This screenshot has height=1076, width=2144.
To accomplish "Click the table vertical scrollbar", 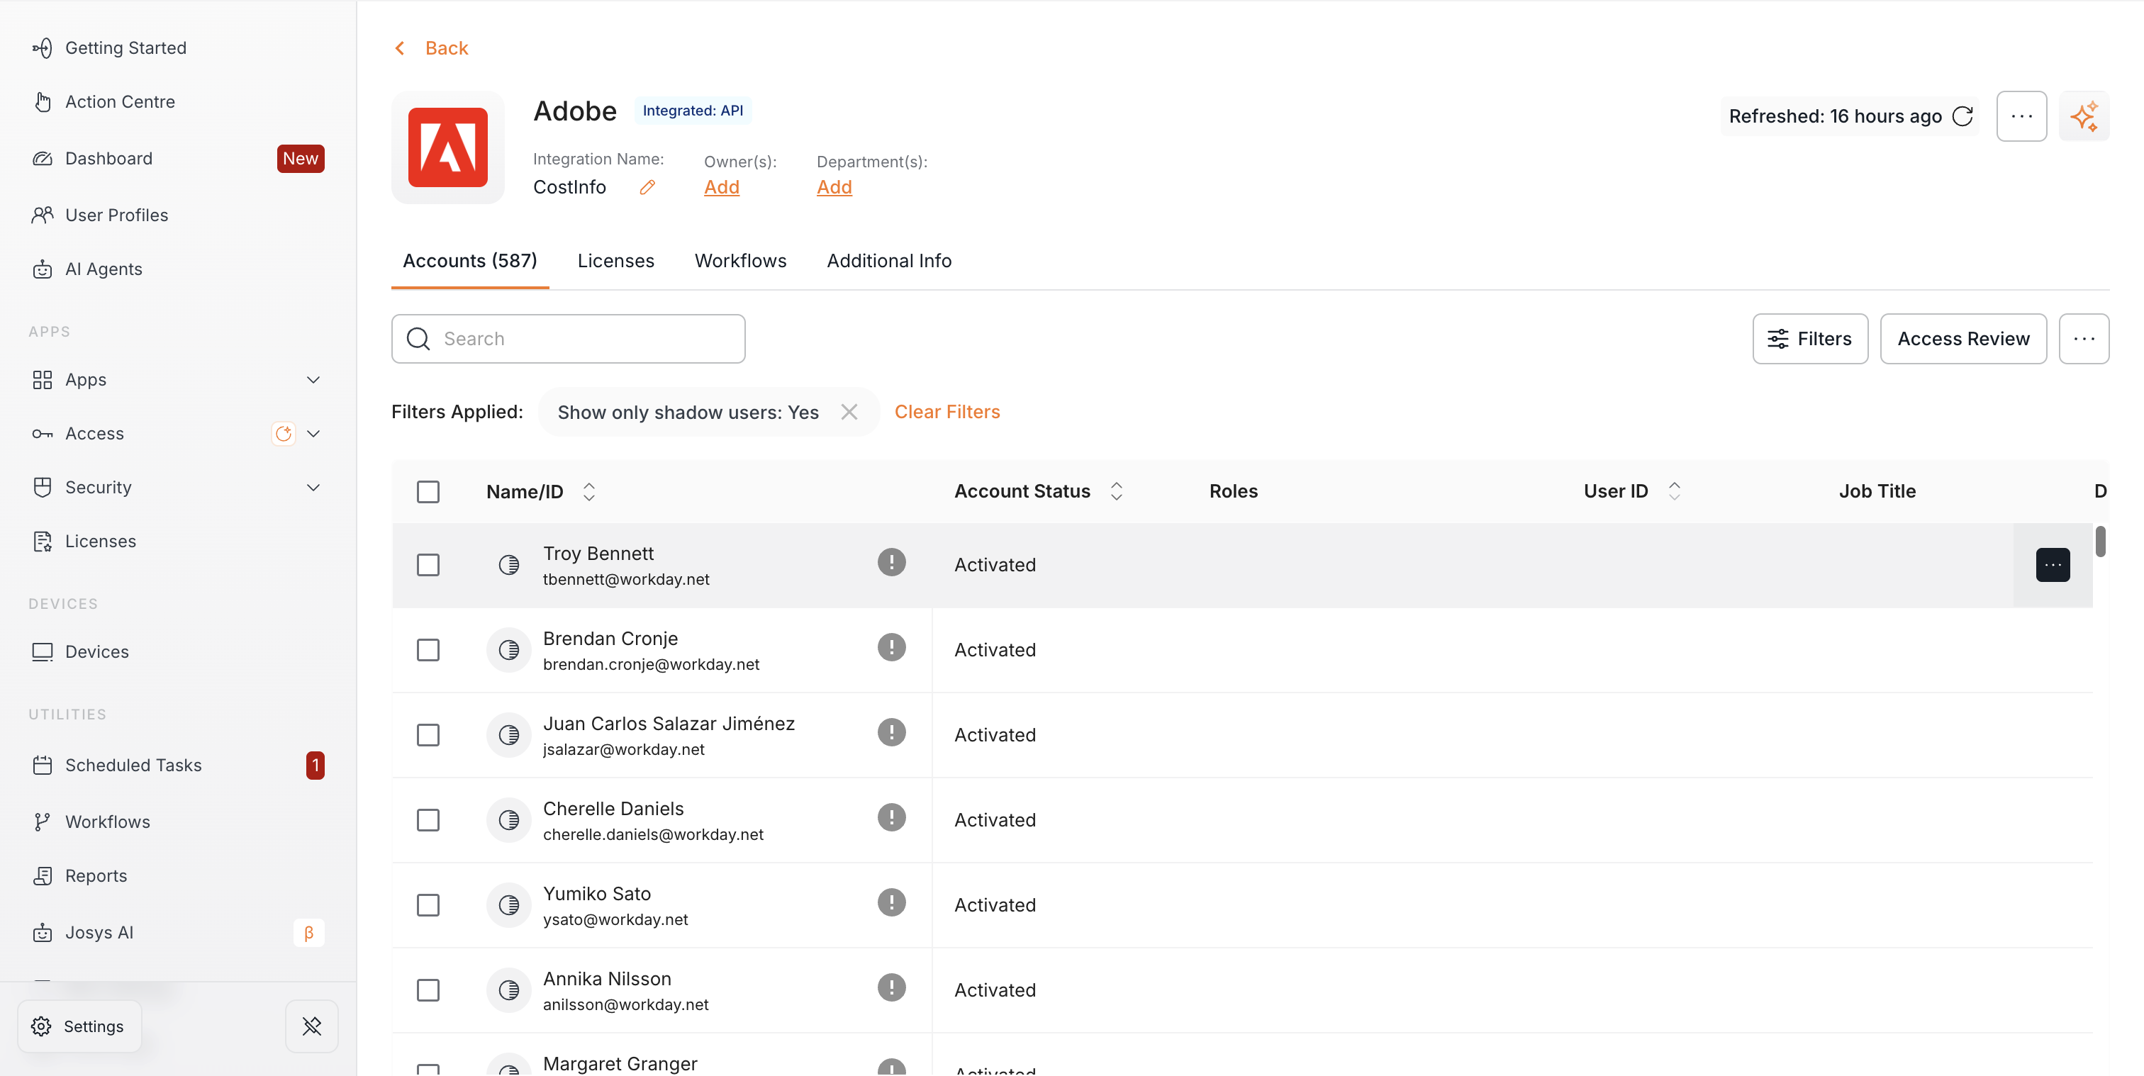I will pos(2100,541).
